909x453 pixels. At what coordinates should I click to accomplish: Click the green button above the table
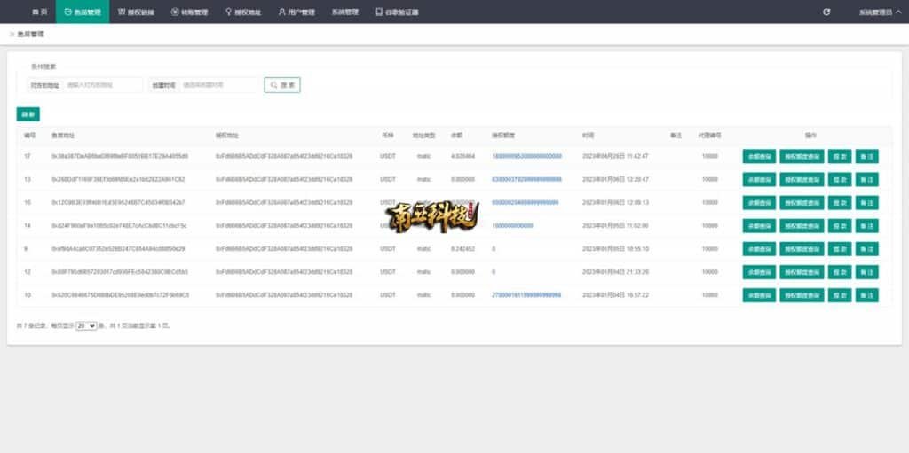click(x=28, y=114)
